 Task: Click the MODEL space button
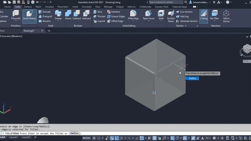(87, 138)
